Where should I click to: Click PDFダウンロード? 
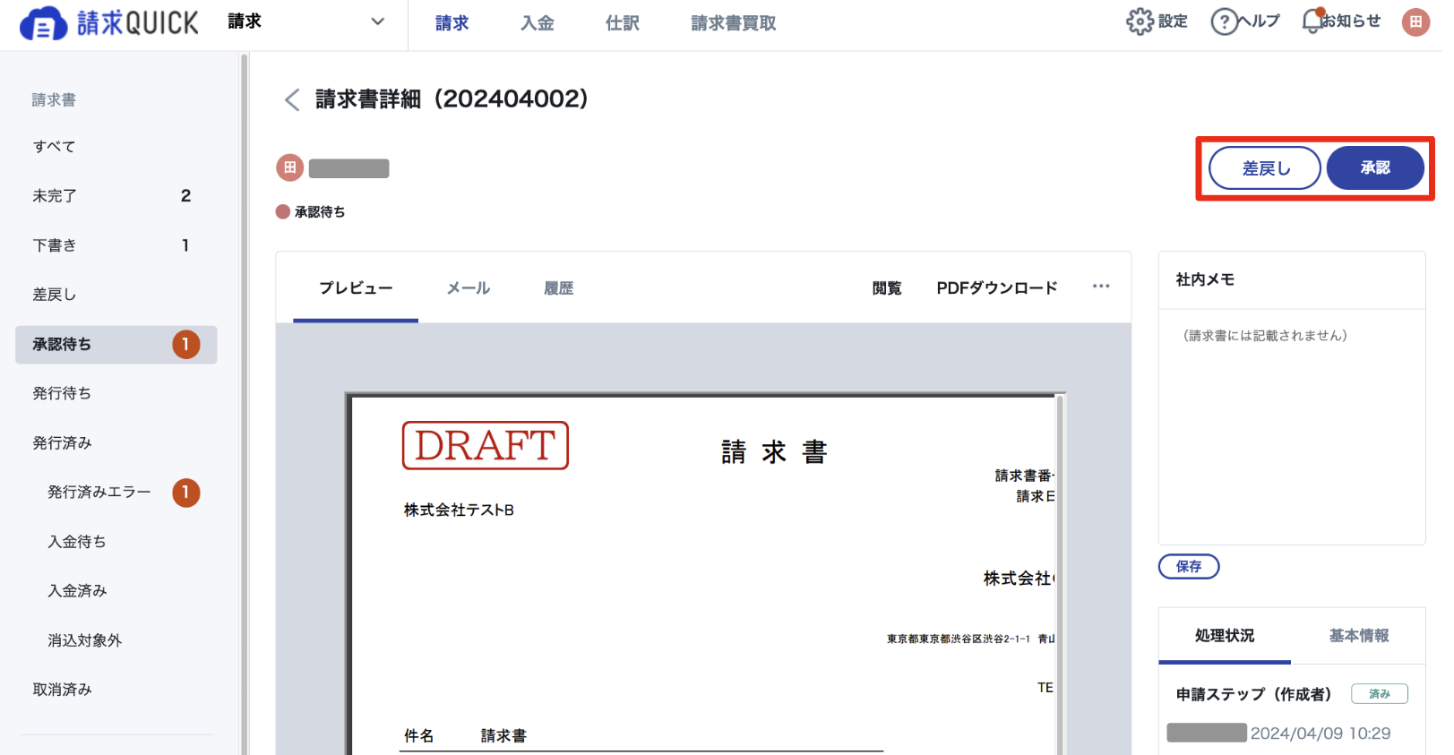pos(997,288)
